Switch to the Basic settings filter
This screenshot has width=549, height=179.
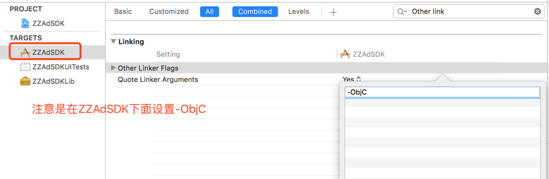point(123,11)
